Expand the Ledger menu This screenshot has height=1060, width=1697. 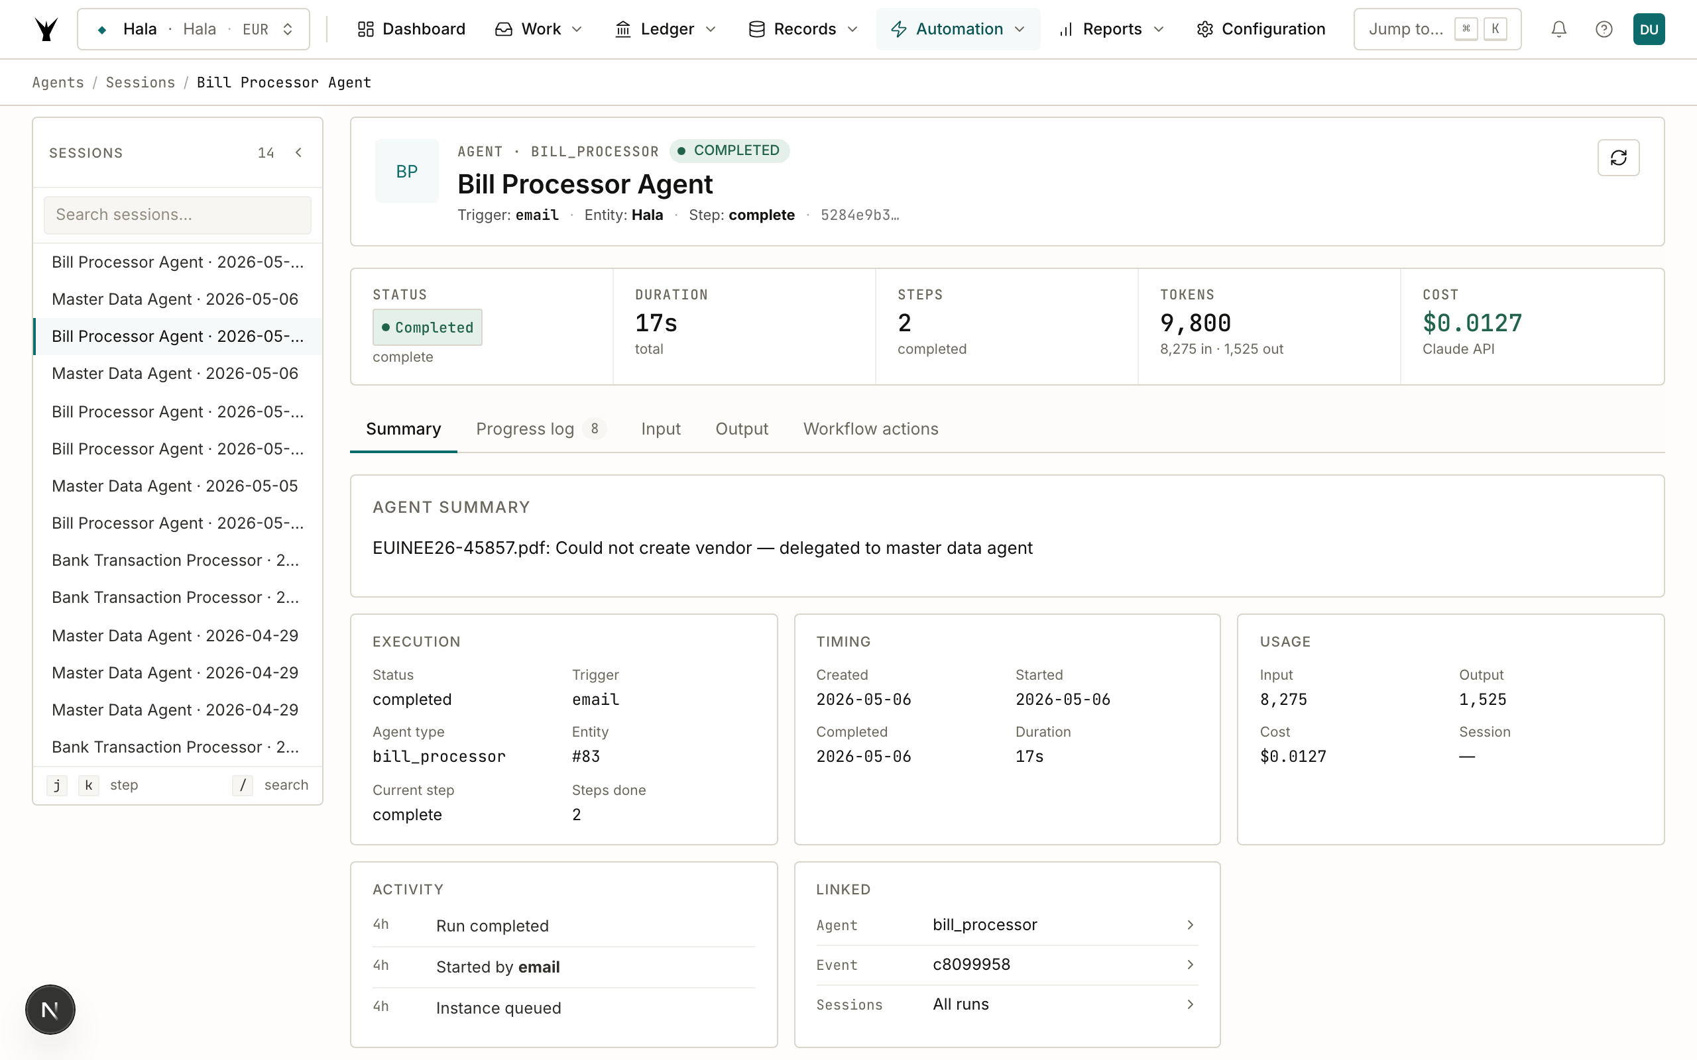tap(665, 29)
